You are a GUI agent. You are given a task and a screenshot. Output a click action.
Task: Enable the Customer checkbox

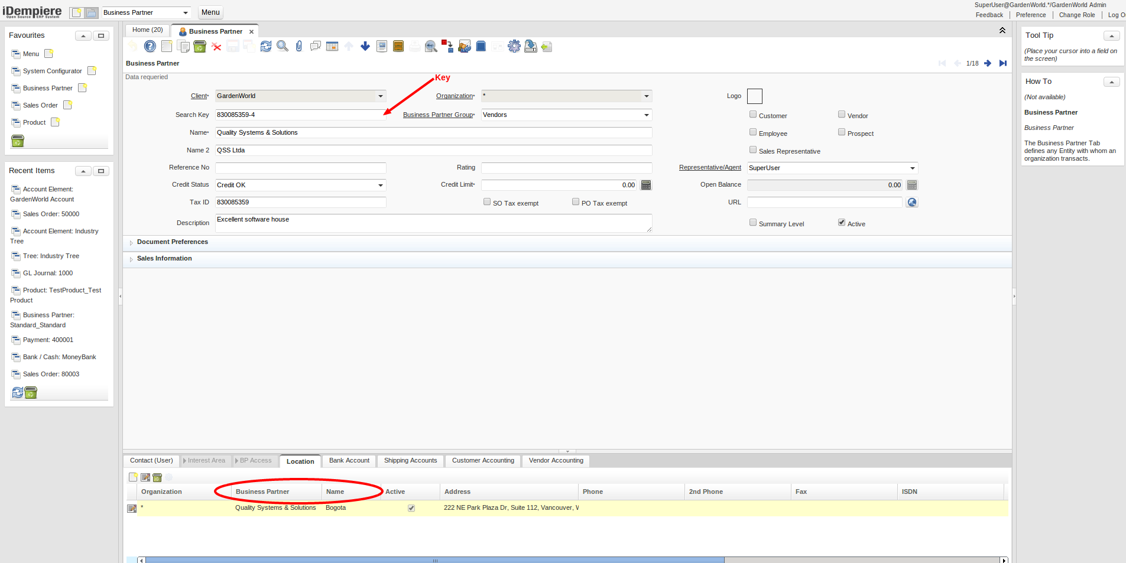tap(752, 114)
